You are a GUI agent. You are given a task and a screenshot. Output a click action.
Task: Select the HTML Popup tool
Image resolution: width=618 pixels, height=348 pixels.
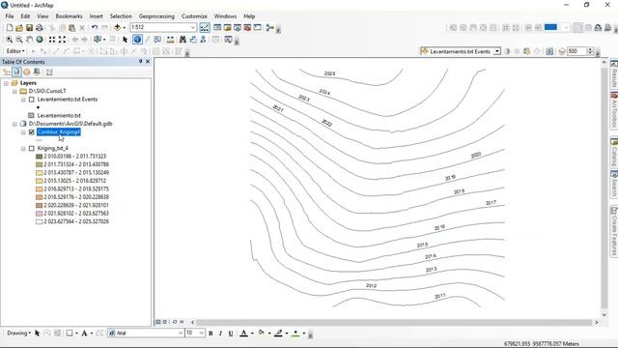pos(157,40)
